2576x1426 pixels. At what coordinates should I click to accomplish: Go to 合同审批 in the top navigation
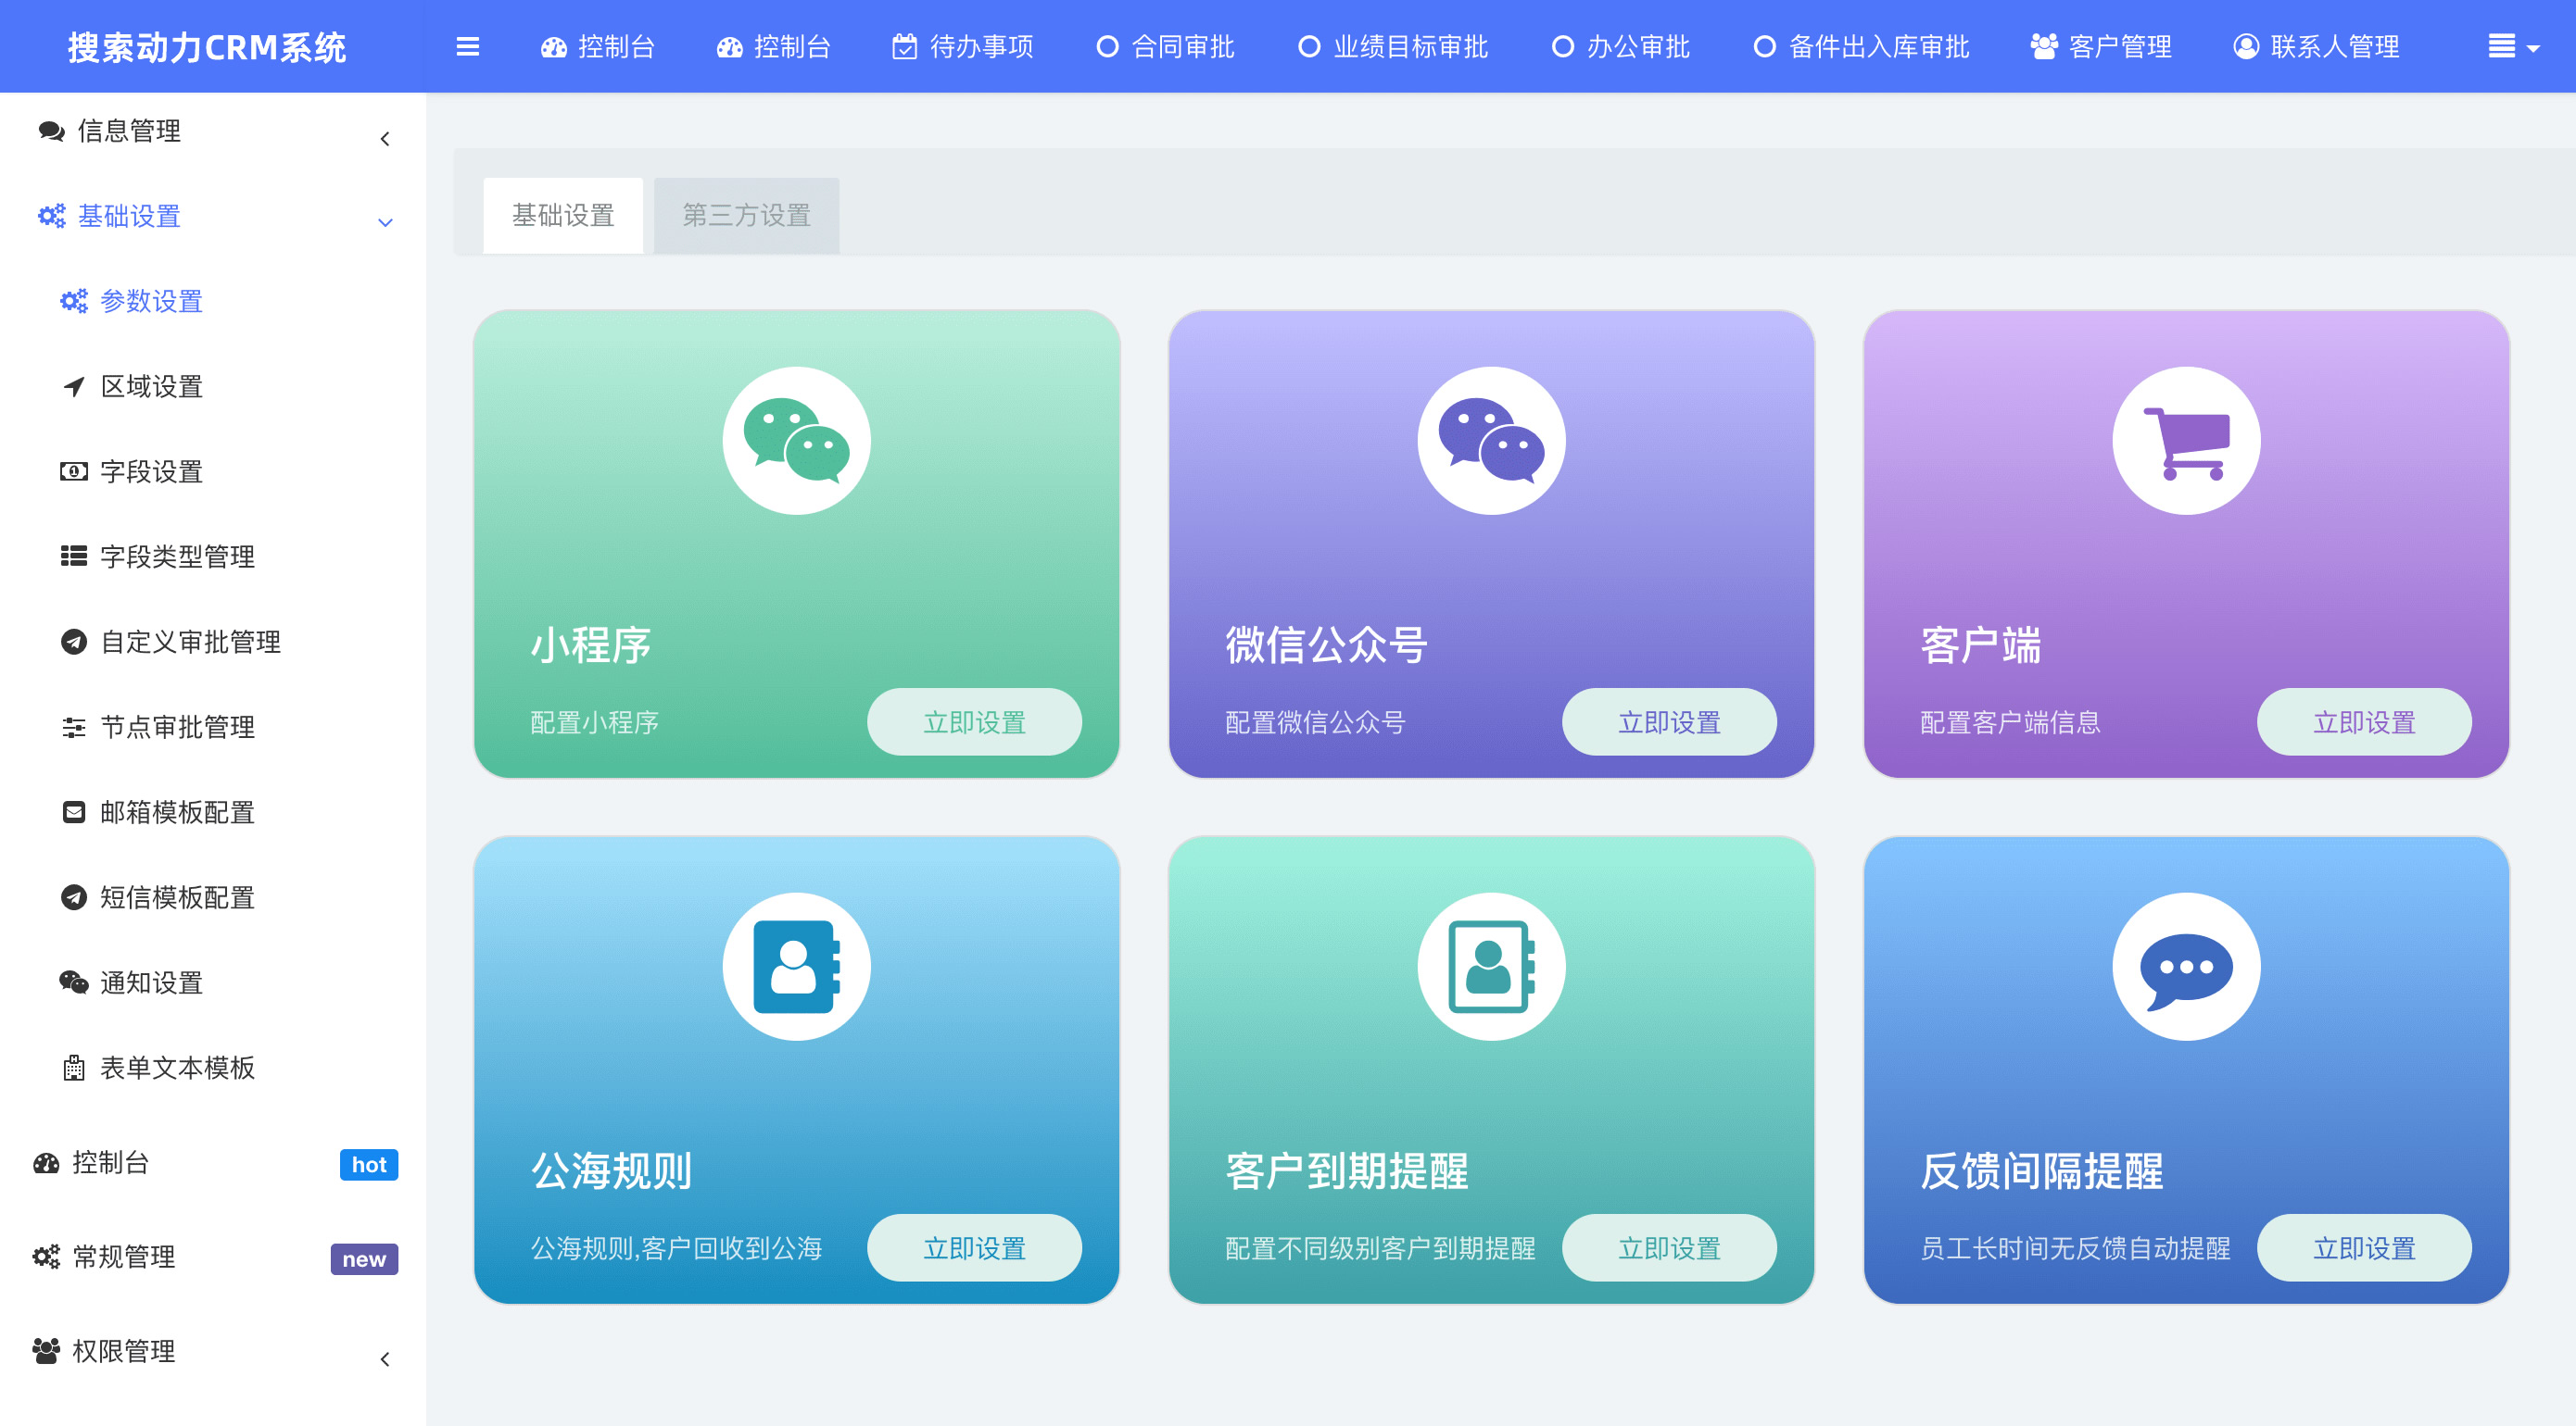click(1166, 47)
